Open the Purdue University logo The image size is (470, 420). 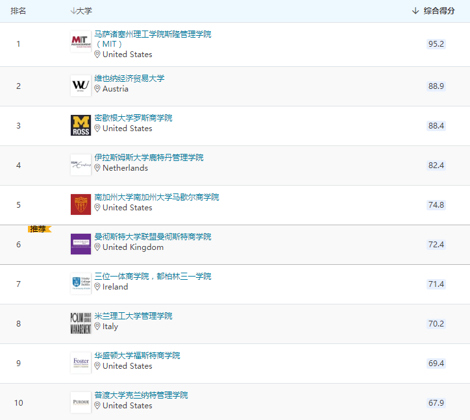pos(80,402)
